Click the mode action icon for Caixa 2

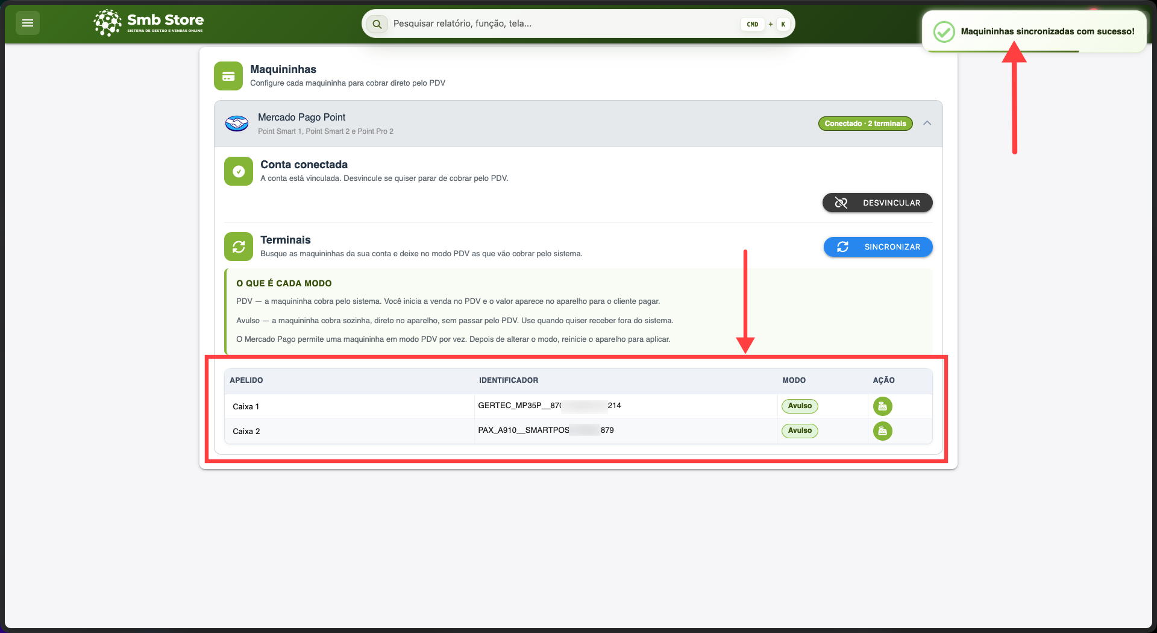tap(883, 431)
